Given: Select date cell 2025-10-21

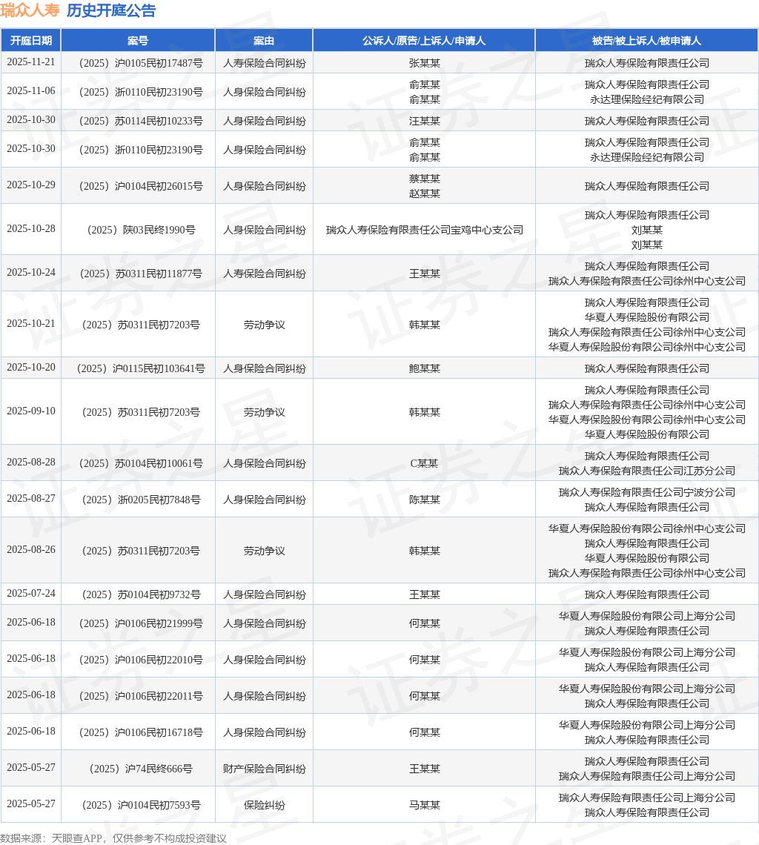Looking at the screenshot, I should (30, 323).
